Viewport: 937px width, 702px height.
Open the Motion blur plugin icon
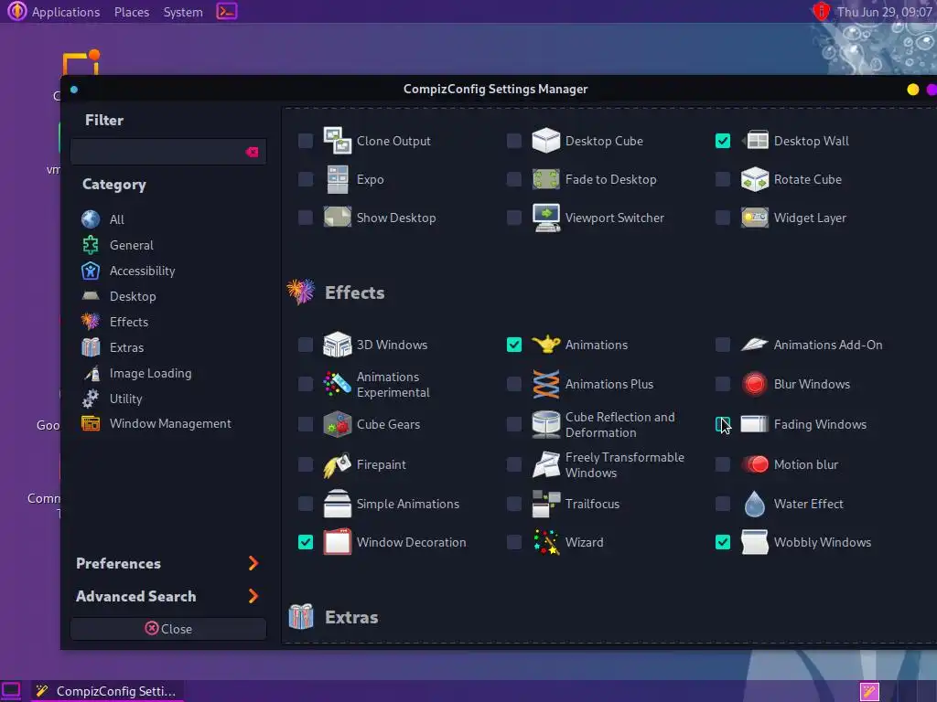[755, 464]
